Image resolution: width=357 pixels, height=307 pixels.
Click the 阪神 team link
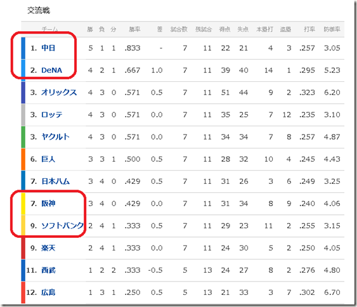48,204
